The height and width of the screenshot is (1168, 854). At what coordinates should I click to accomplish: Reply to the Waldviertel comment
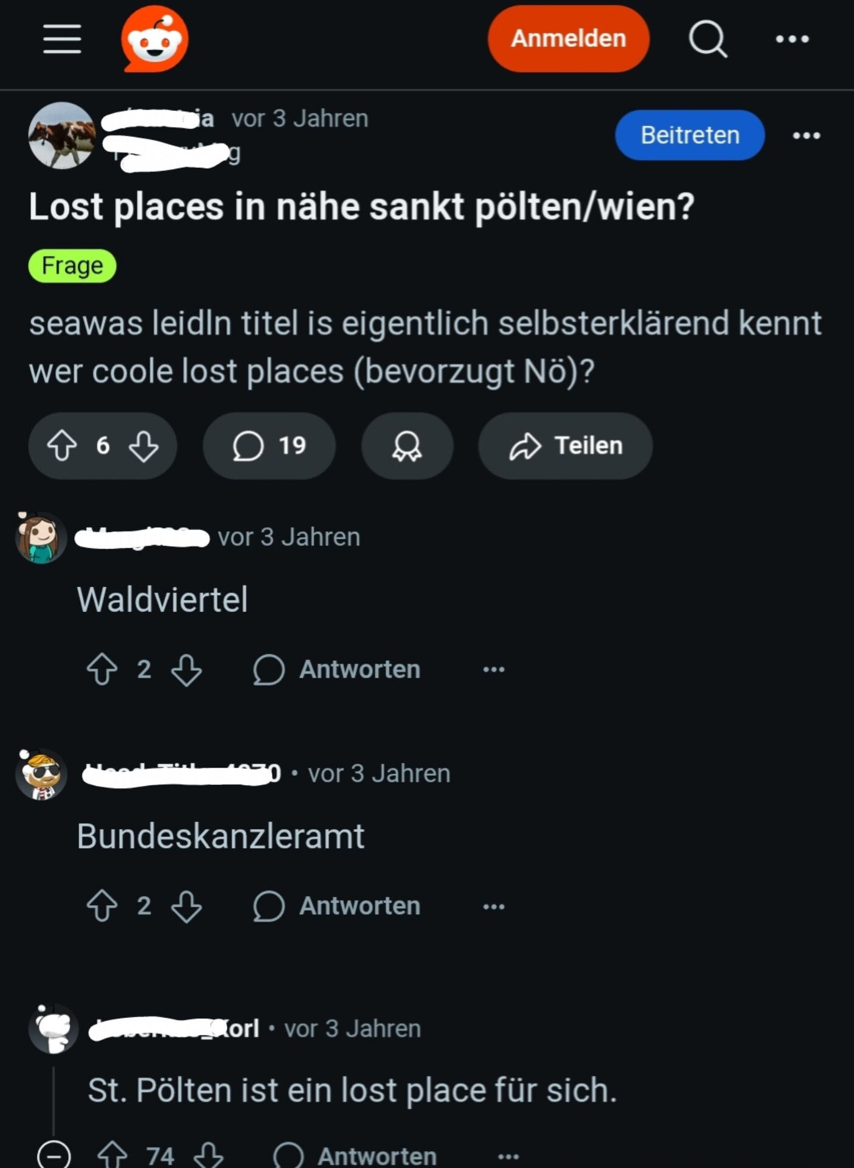click(x=336, y=669)
